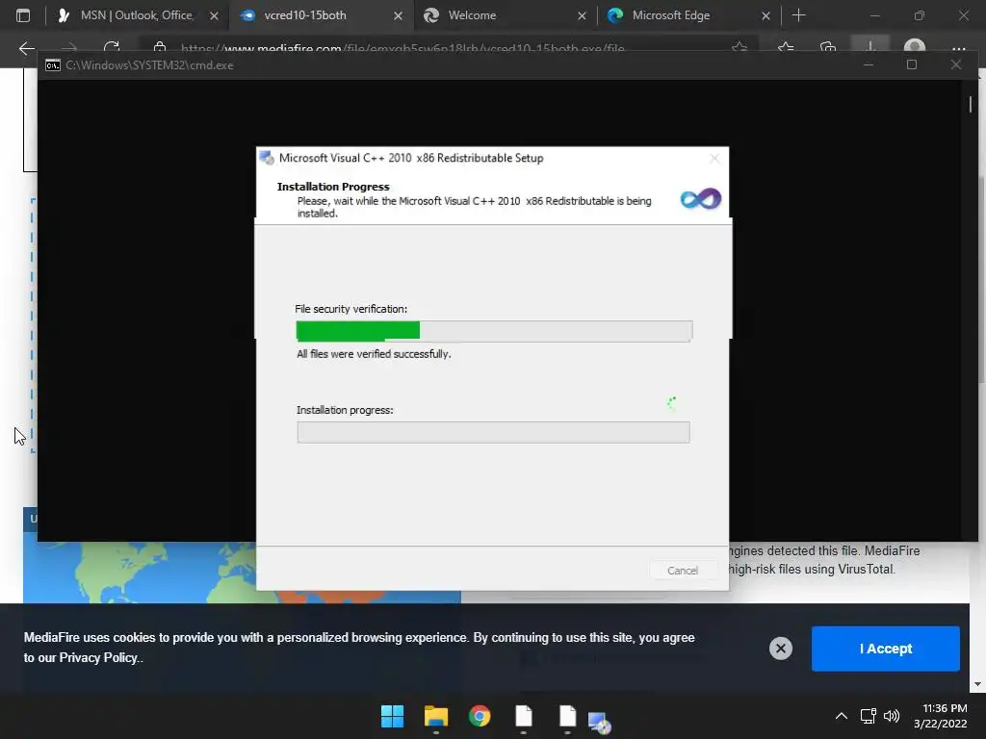
Task: Close the Microsoft Edge tab
Action: [x=765, y=15]
